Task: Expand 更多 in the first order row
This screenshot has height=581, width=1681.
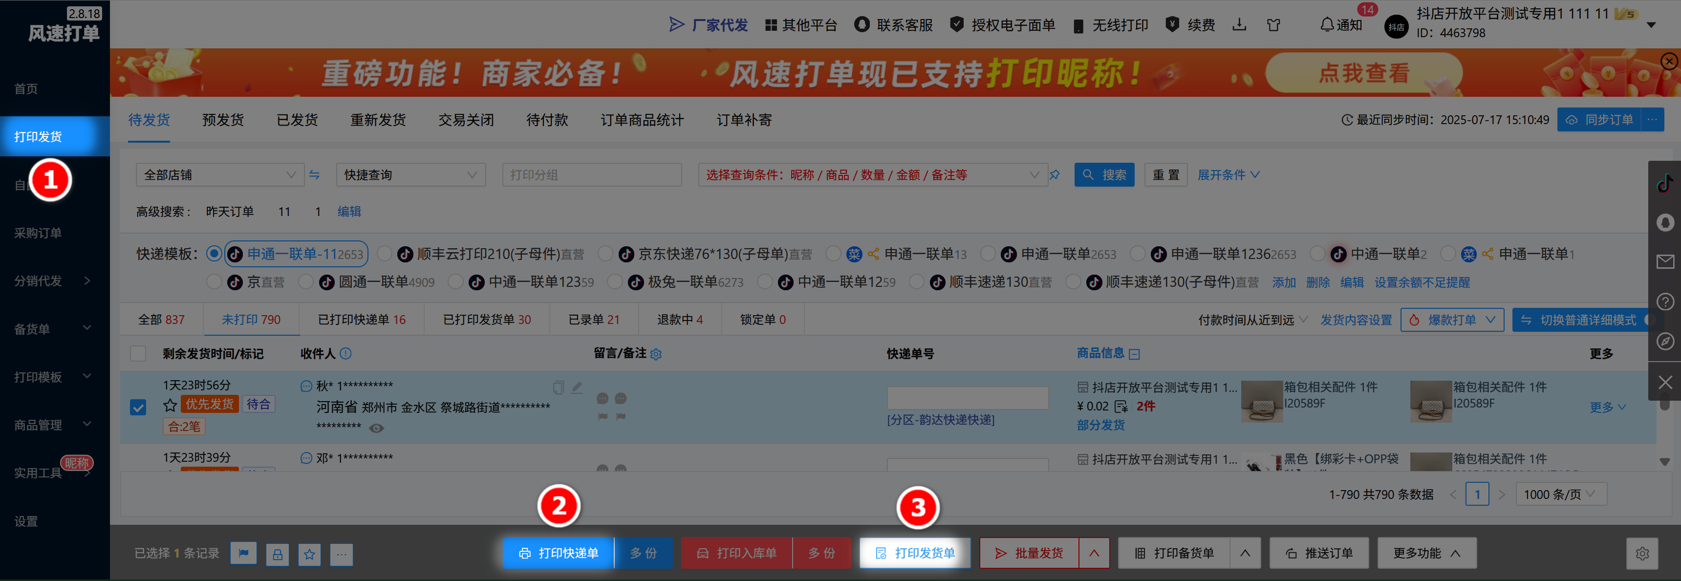Action: (x=1607, y=408)
